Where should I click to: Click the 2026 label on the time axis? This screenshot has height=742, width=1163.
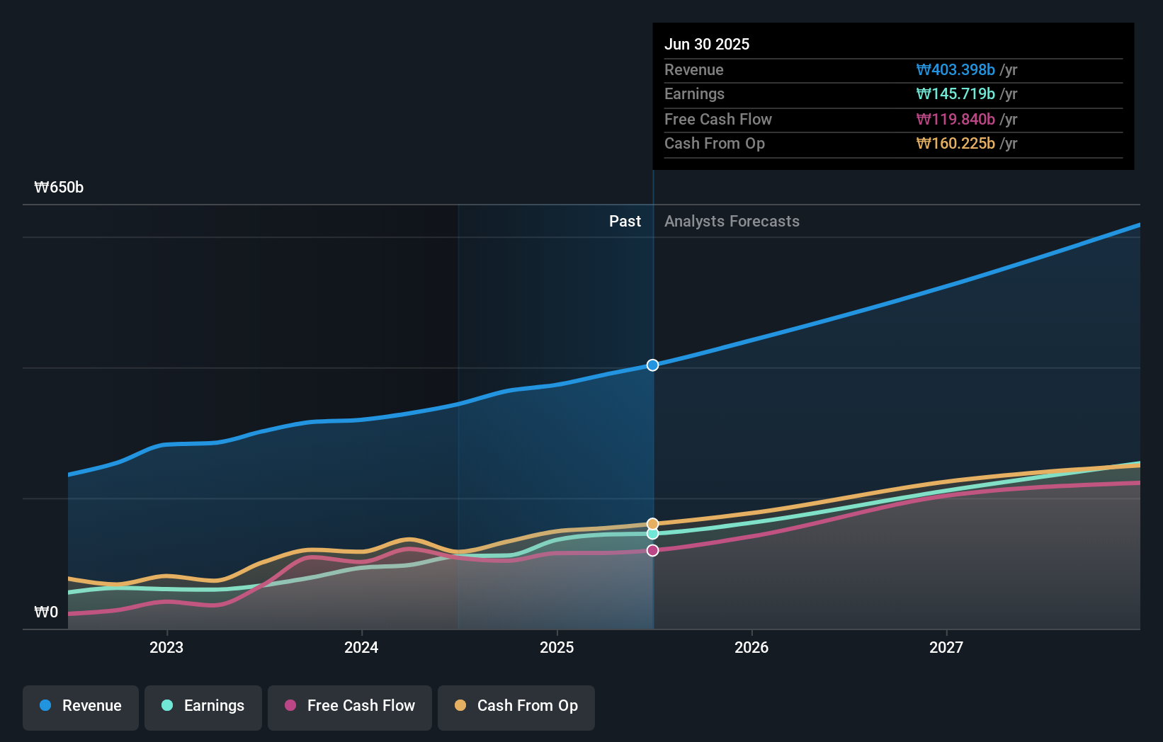click(752, 647)
